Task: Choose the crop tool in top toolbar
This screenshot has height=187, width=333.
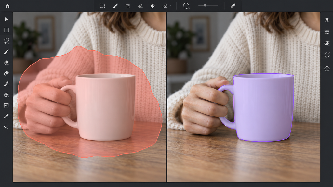Action: point(128,6)
